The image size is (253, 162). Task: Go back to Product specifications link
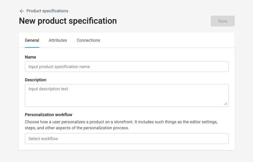47,11
